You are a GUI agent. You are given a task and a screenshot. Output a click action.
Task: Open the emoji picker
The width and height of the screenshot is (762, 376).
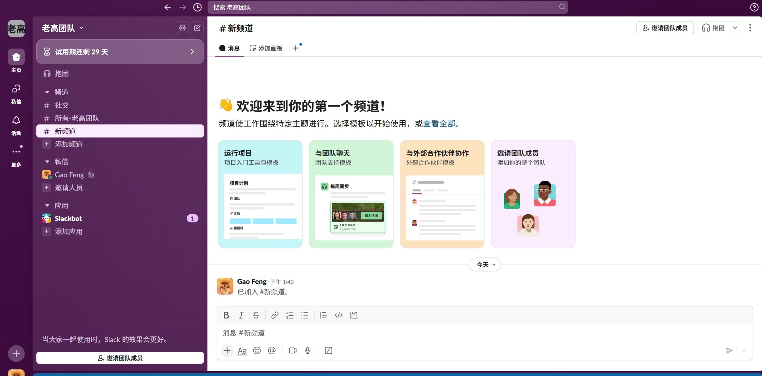click(x=257, y=350)
